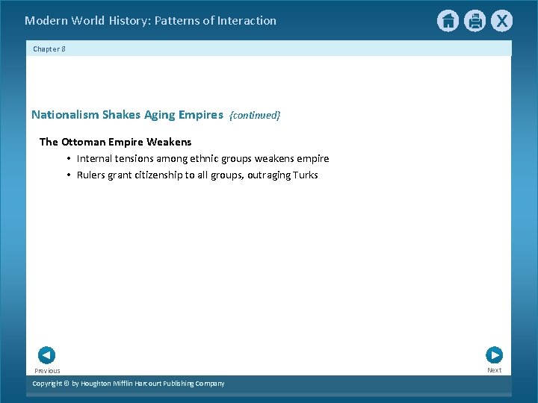
Task: Click the 'Next' label text
Action: (x=495, y=370)
